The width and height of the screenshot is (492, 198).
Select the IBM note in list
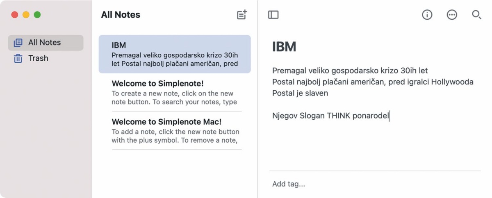tap(175, 54)
